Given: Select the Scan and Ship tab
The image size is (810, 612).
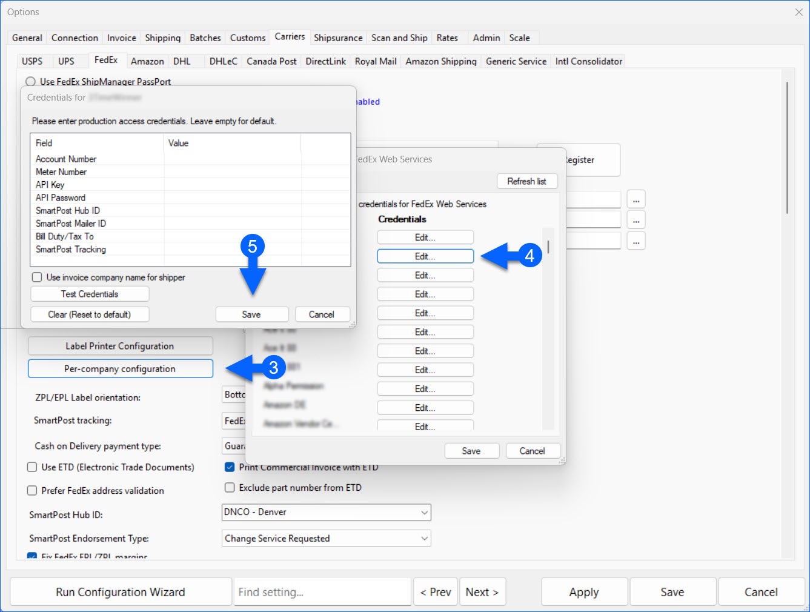Looking at the screenshot, I should click(399, 38).
